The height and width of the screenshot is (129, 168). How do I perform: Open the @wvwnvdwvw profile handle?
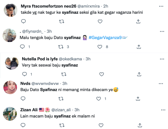click(x=45, y=83)
